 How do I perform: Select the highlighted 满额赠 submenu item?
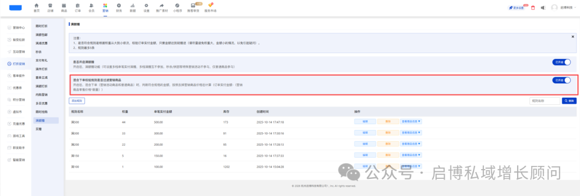(46, 121)
